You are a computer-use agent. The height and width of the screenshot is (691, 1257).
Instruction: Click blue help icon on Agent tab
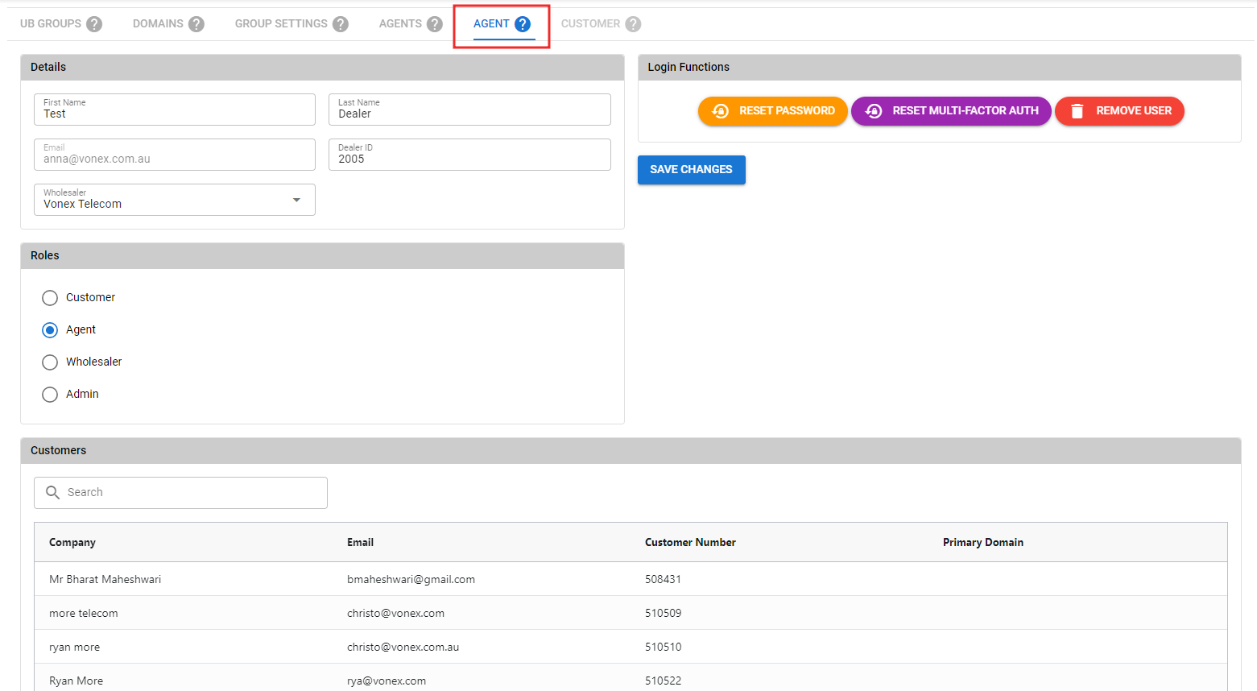click(523, 24)
